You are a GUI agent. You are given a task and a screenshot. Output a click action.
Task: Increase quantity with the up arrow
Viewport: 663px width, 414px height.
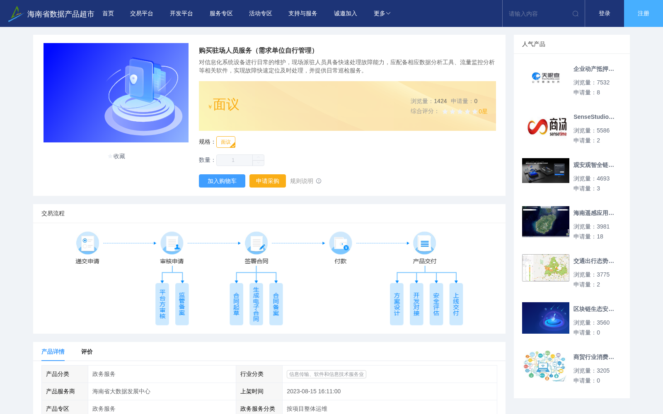[258, 157]
